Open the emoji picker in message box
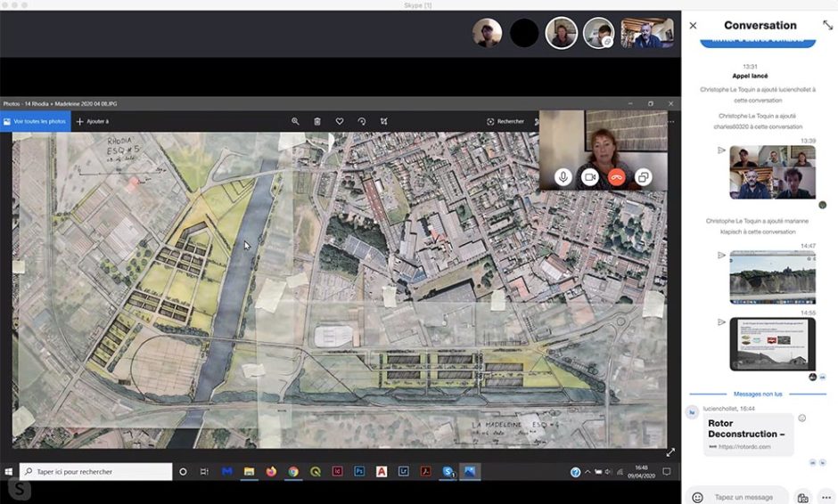Viewport: 838px width, 504px height. click(697, 497)
